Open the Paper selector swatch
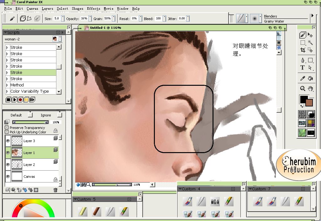Screen dimensions: 321x221 pos(302,115)
